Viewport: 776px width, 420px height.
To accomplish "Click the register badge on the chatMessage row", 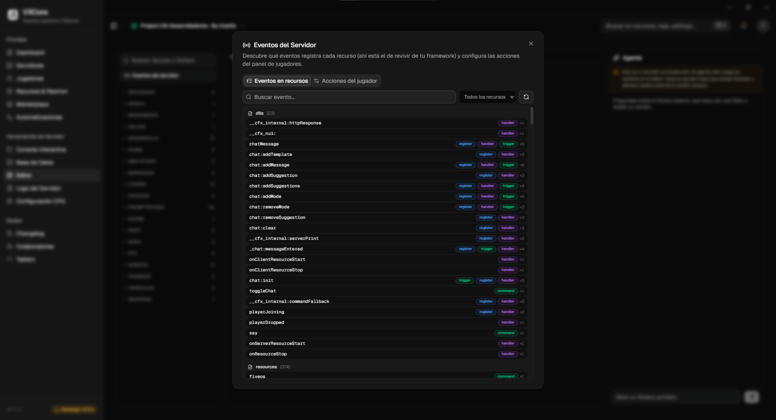I will tap(465, 144).
